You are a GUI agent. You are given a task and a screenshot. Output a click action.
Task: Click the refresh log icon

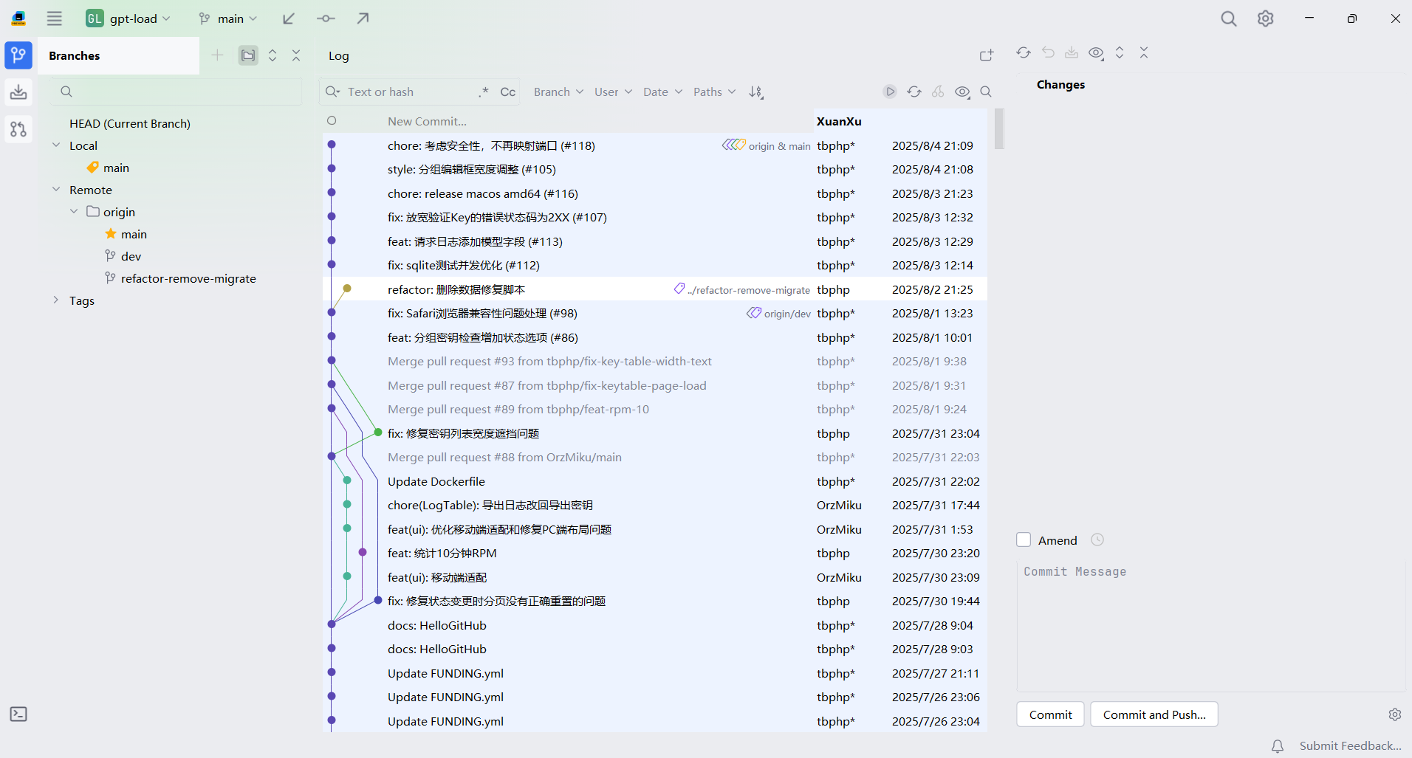pyautogui.click(x=914, y=92)
